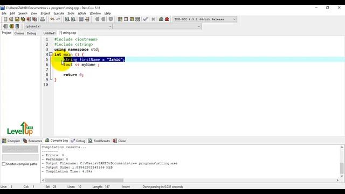Open the Tools menu
The image size is (345, 194).
click(71, 13)
